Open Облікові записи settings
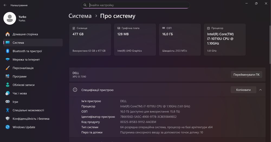The image size is (271, 142). pyautogui.click(x=33, y=85)
